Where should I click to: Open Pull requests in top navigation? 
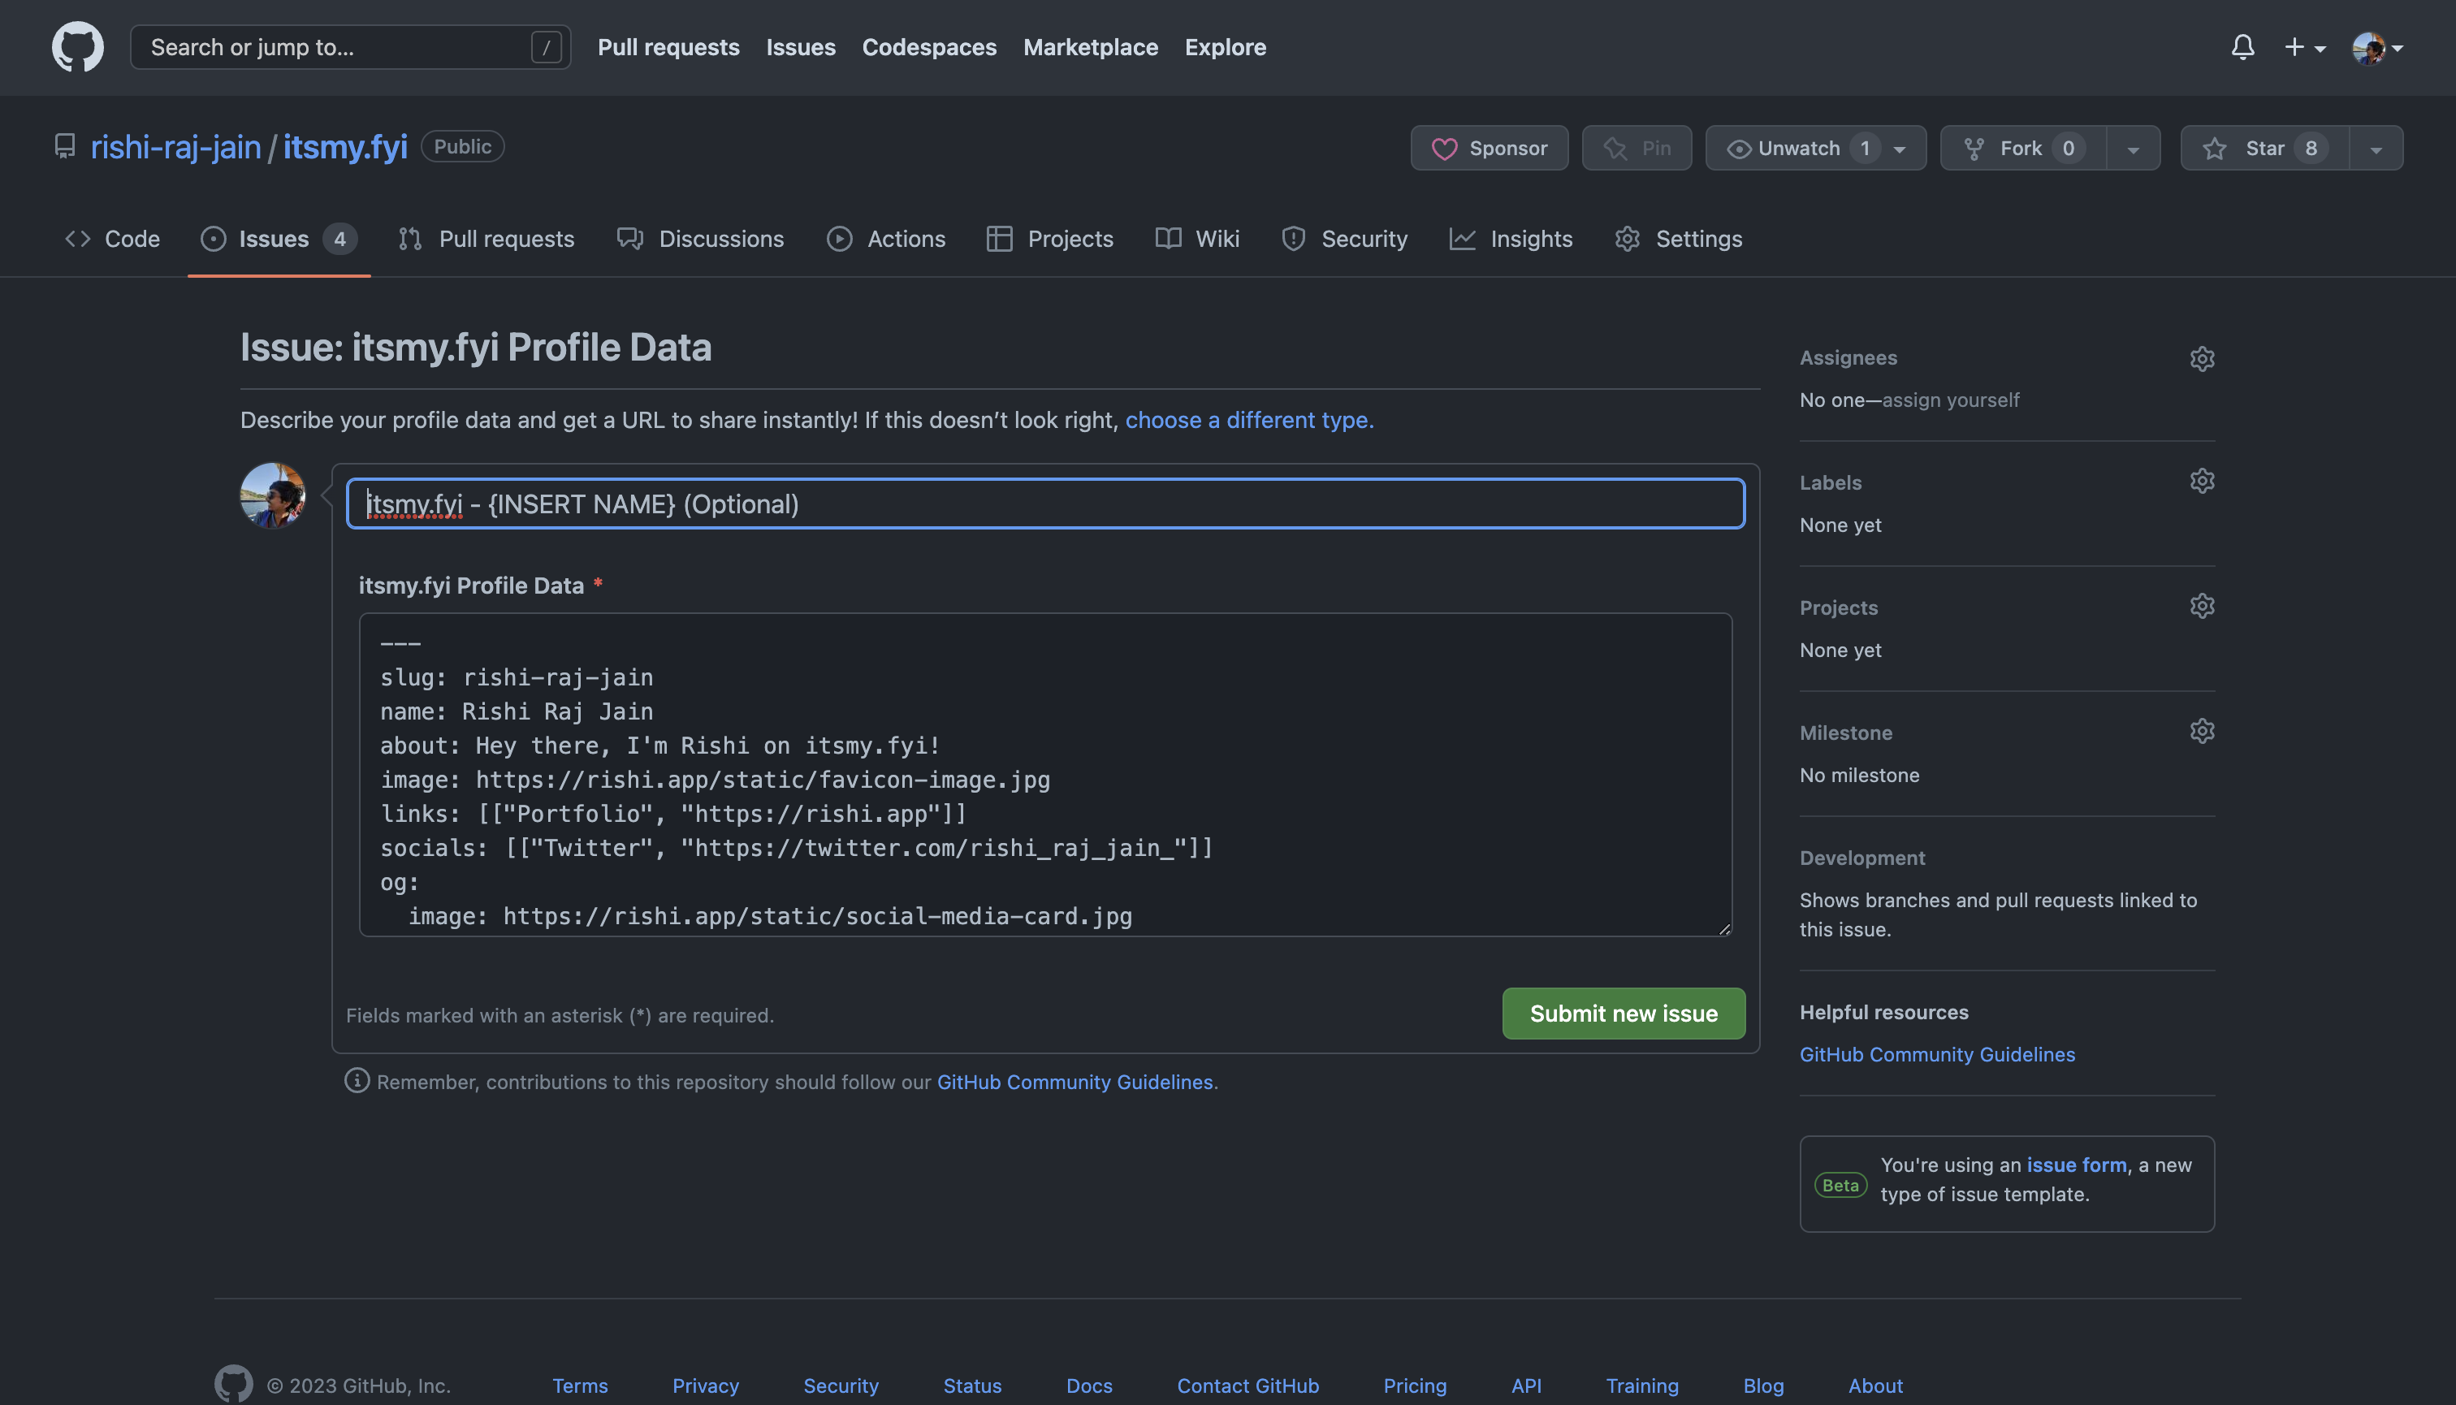[x=668, y=47]
